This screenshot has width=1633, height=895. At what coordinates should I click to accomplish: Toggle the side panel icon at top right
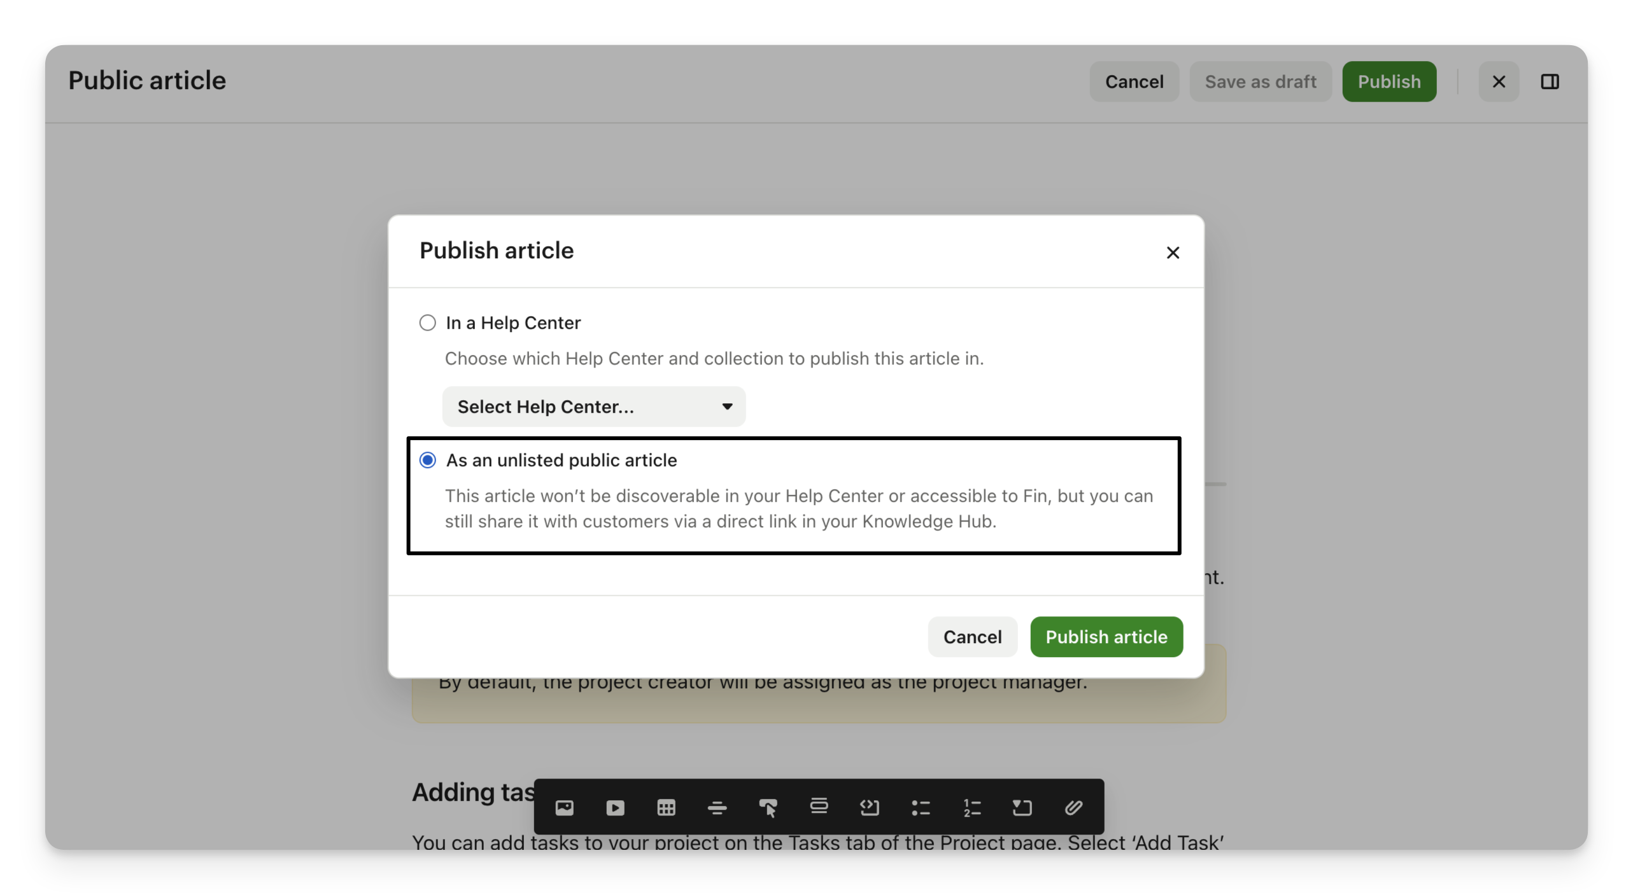1550,81
